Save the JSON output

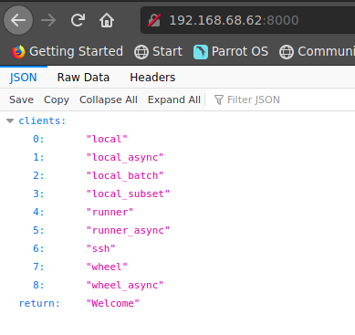point(21,99)
